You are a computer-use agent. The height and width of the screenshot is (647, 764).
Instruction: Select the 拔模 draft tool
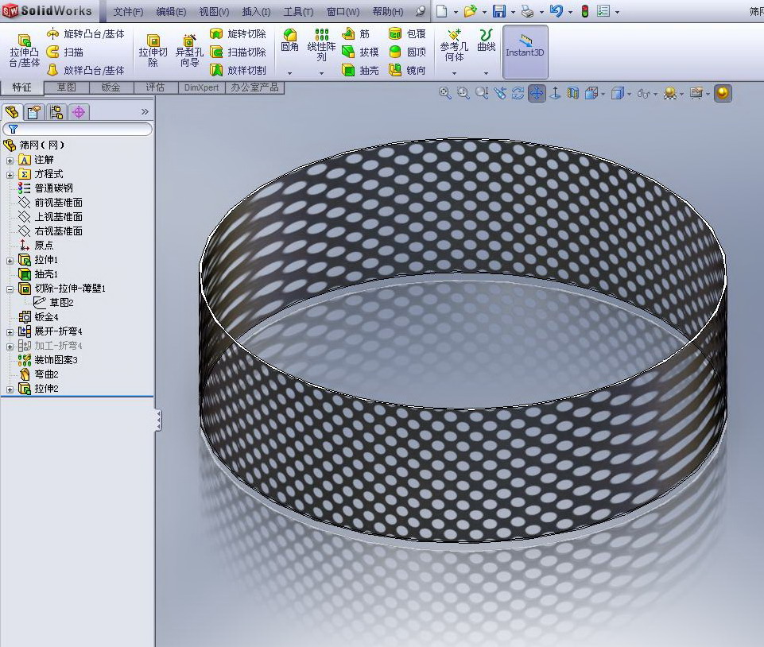click(360, 52)
